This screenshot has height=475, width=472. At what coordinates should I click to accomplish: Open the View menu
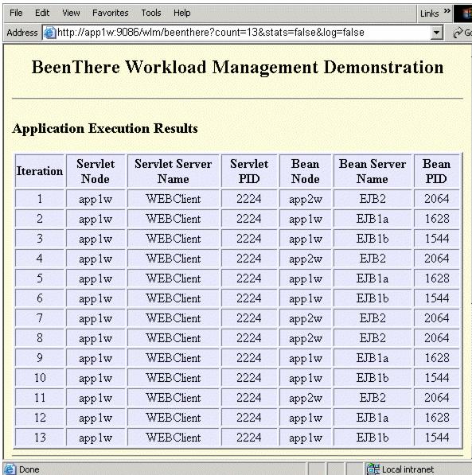[71, 13]
